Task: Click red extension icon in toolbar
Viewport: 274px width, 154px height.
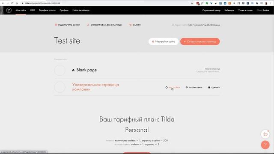Action: 198,3
